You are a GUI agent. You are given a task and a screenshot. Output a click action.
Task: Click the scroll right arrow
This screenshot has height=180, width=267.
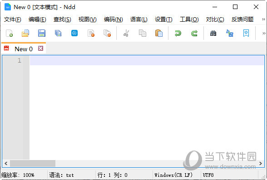tap(261, 164)
